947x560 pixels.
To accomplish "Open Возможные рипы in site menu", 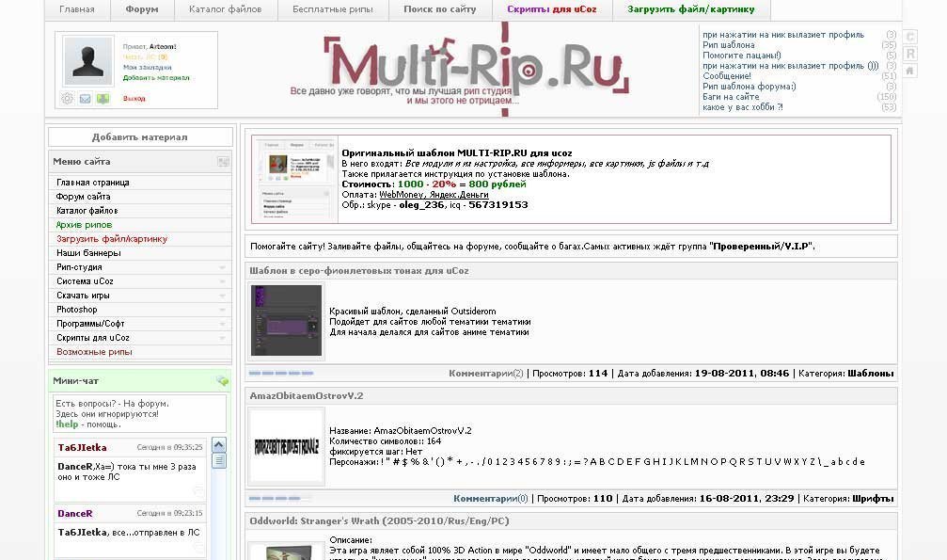I will point(94,352).
